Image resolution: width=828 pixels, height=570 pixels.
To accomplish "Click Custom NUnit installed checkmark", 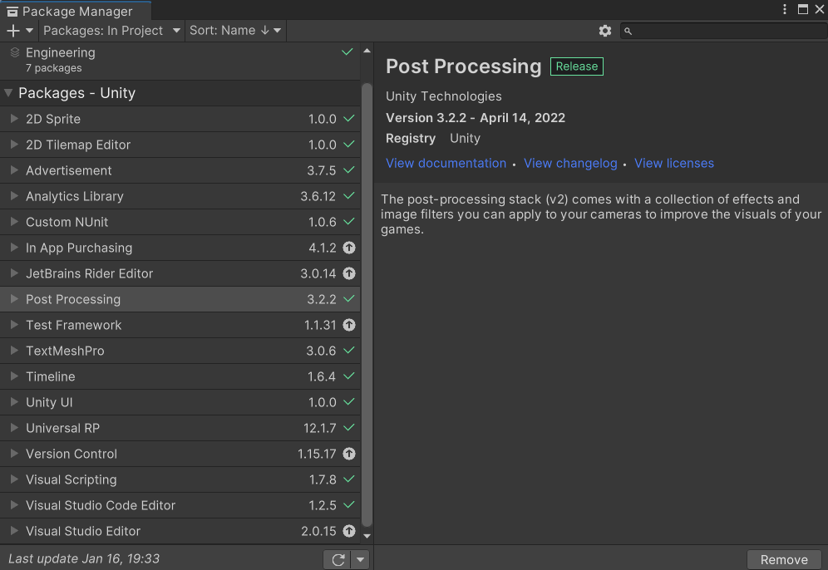I will 349,222.
